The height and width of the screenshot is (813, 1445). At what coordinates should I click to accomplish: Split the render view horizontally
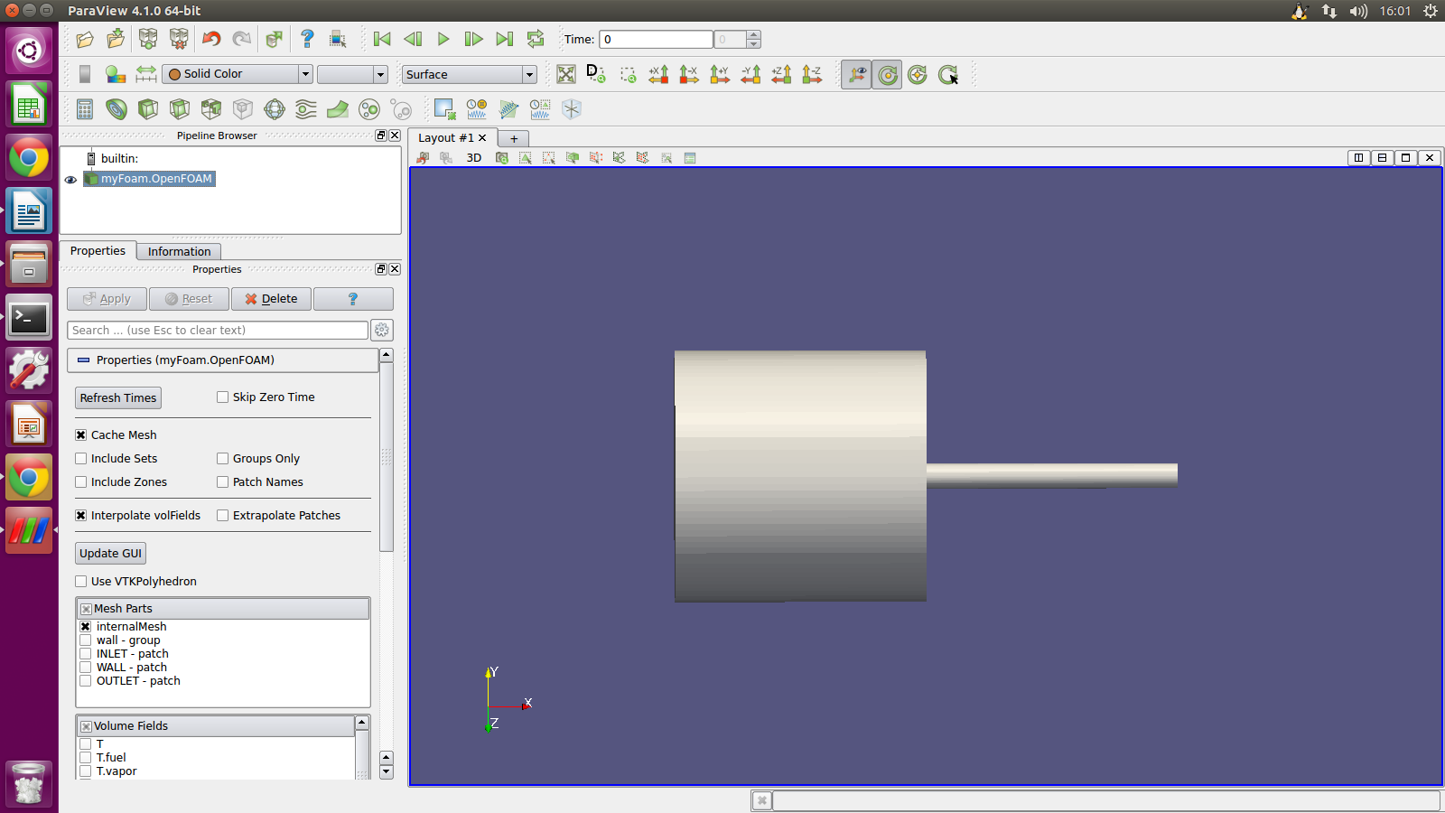(1358, 157)
